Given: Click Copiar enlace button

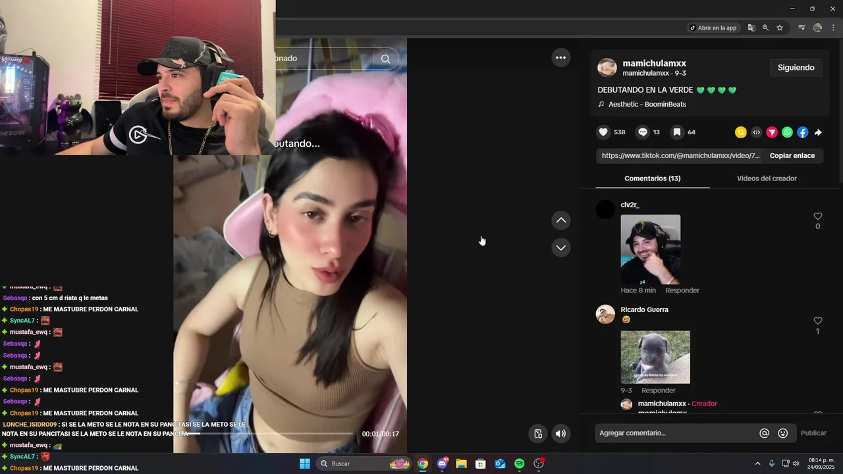Looking at the screenshot, I should click(792, 156).
